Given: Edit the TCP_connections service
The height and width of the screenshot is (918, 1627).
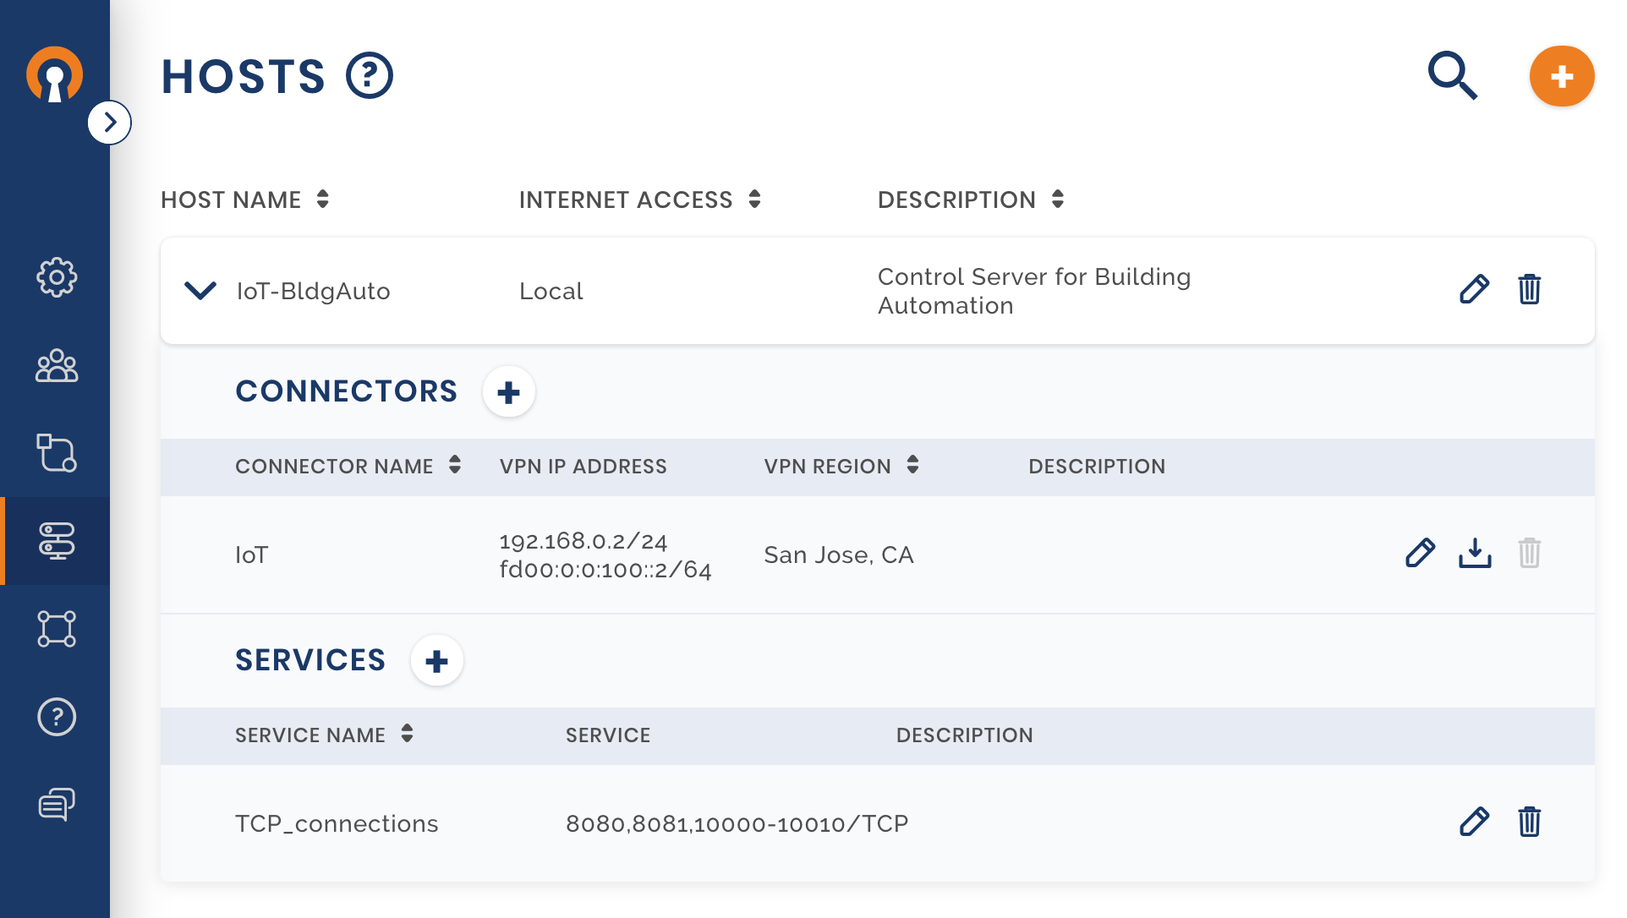Looking at the screenshot, I should [1474, 822].
